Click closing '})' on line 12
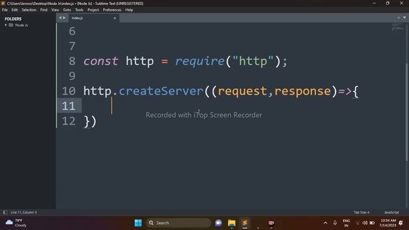Viewport: 409px width, 230px height. pyautogui.click(x=90, y=121)
